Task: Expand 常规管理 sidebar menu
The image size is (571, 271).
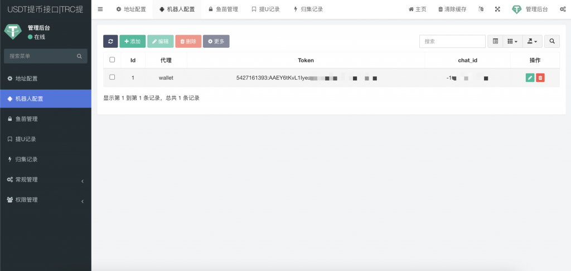Action: click(x=46, y=180)
